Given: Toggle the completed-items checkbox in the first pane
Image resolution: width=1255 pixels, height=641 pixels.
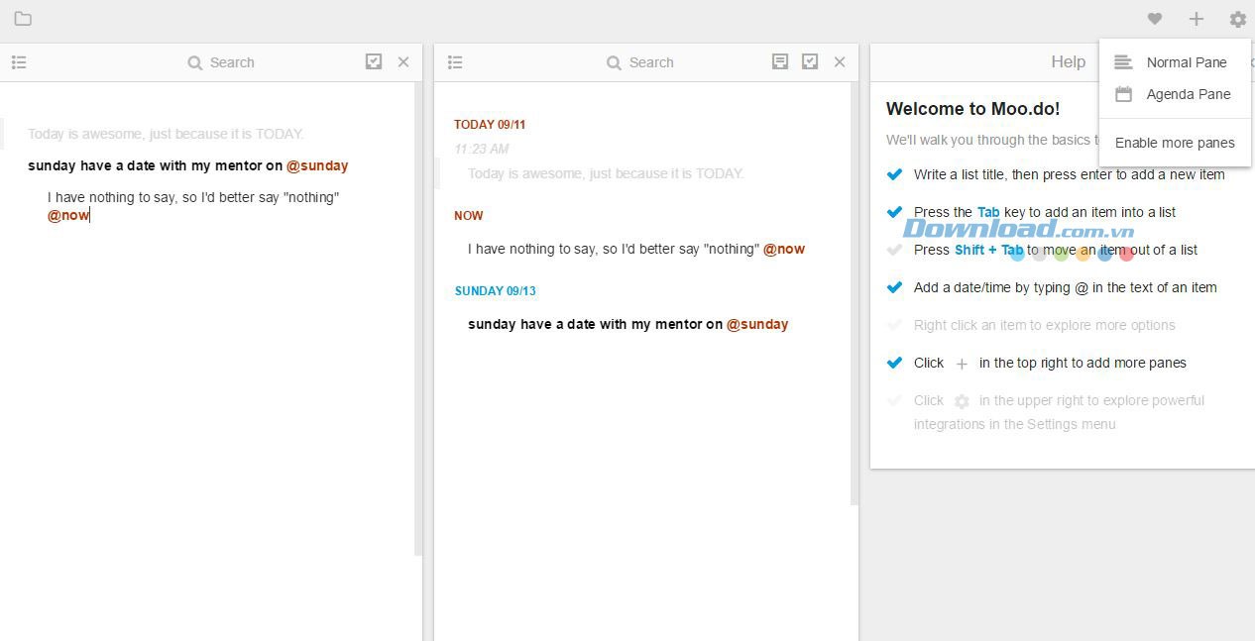Looking at the screenshot, I should coord(374,61).
